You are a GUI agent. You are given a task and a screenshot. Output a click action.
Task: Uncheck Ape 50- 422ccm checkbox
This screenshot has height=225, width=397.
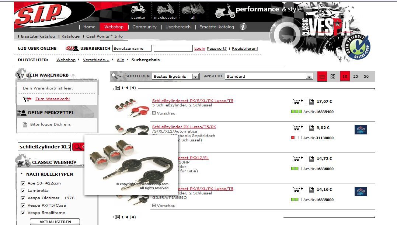pos(23,183)
